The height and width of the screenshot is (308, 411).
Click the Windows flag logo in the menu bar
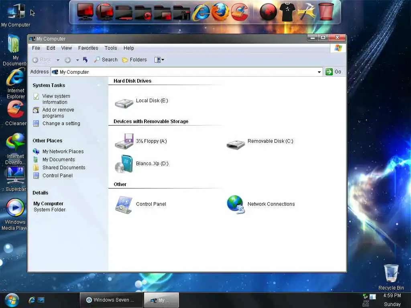pos(338,48)
